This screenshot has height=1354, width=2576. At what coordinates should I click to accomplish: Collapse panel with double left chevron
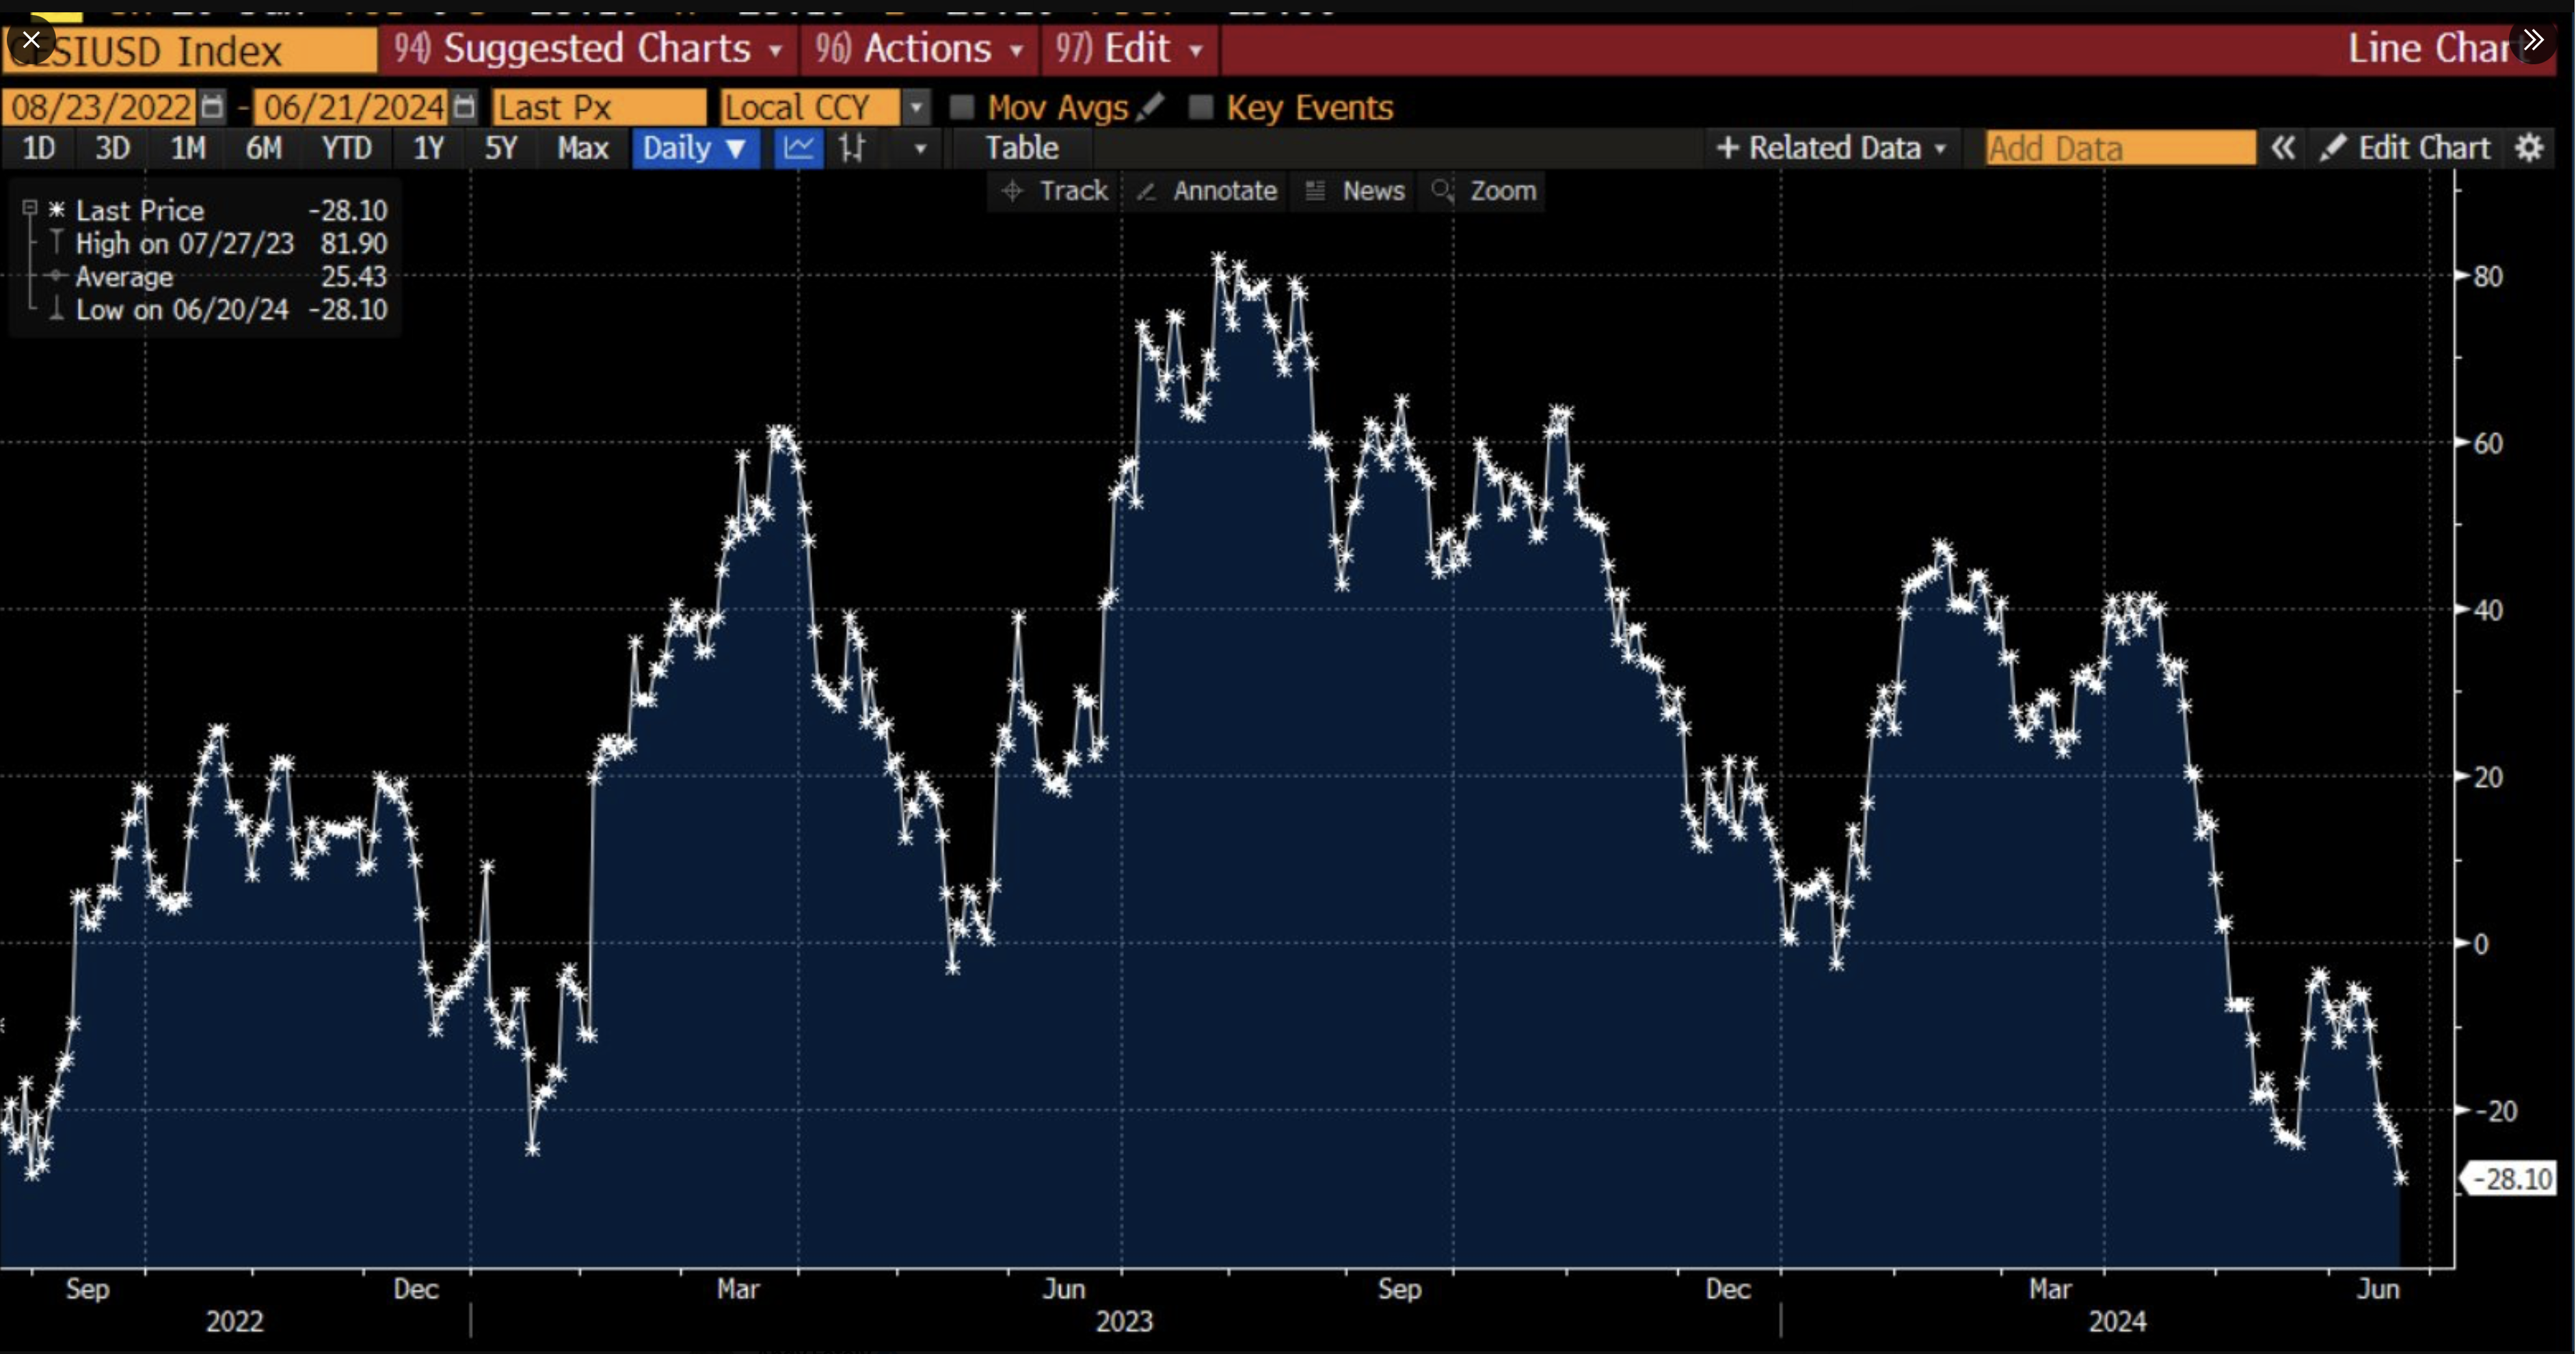[x=2282, y=148]
